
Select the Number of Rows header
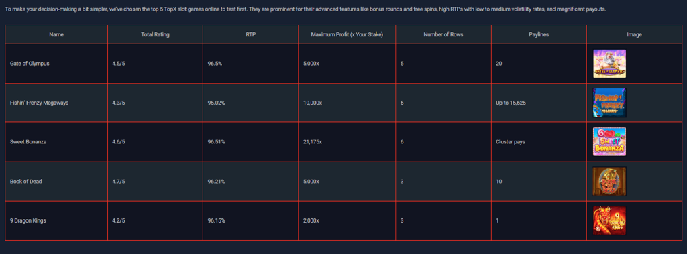(443, 35)
